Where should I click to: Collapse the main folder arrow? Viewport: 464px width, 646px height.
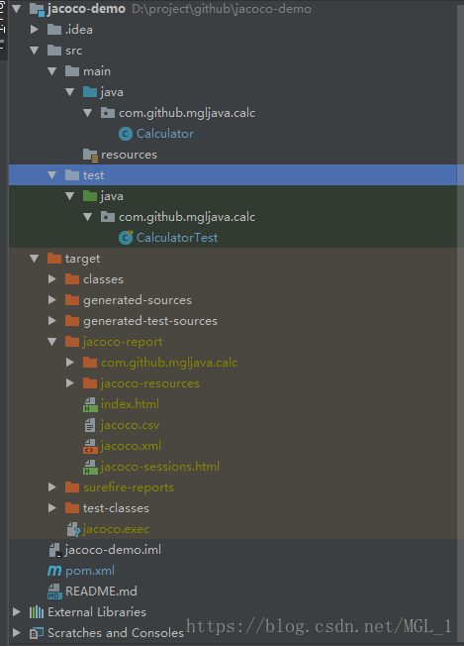51,71
